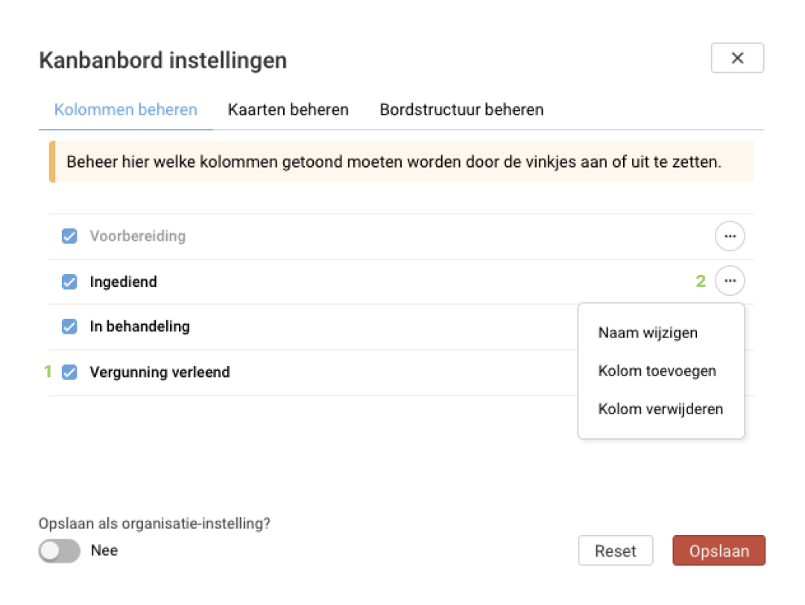Choose Naam wijzigen from the menu
Image resolution: width=805 pixels, height=605 pixels.
coord(648,332)
